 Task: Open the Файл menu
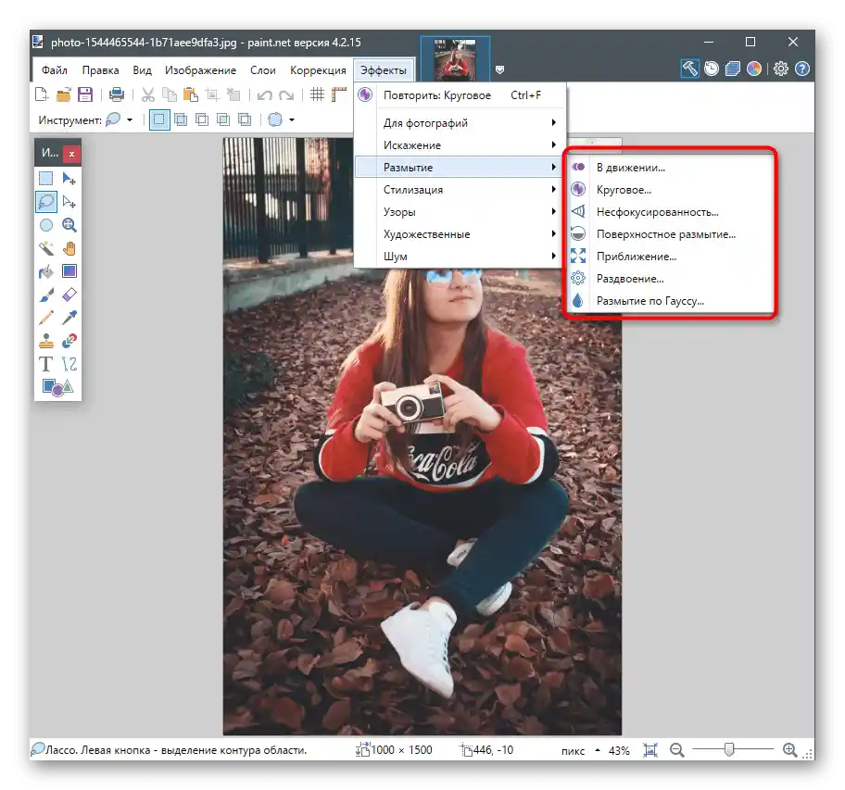55,70
